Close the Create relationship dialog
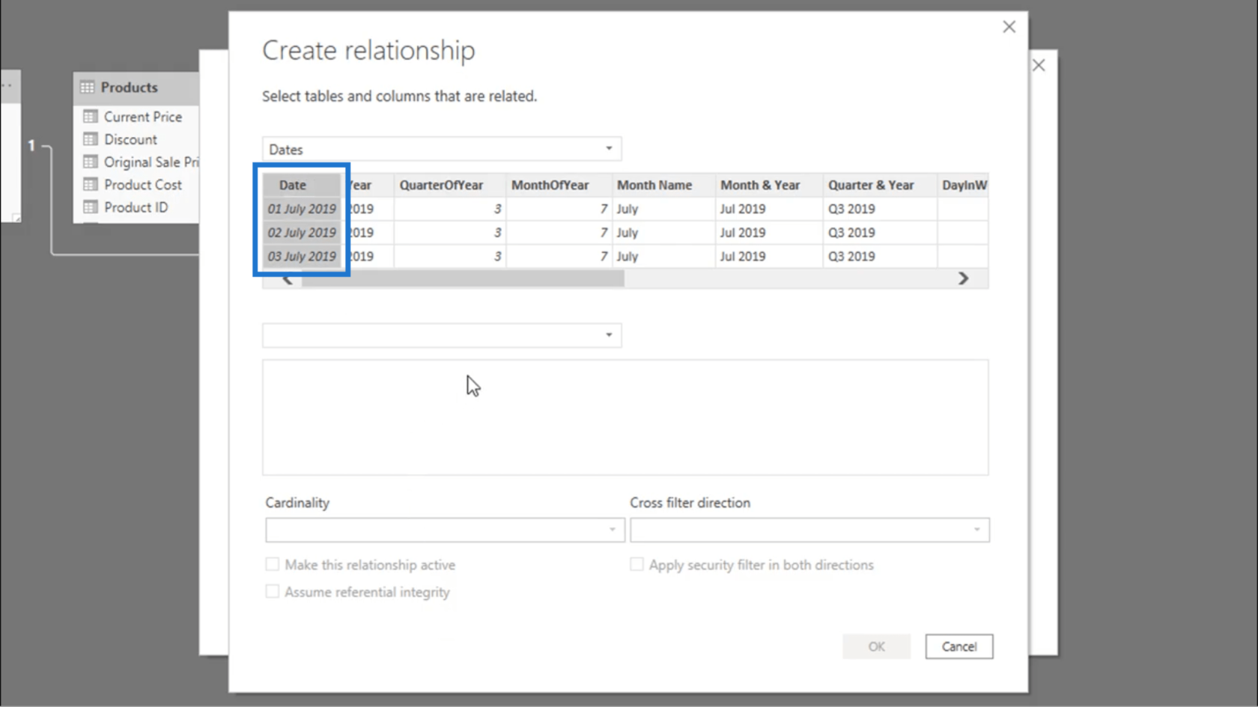This screenshot has height=707, width=1258. tap(1009, 27)
